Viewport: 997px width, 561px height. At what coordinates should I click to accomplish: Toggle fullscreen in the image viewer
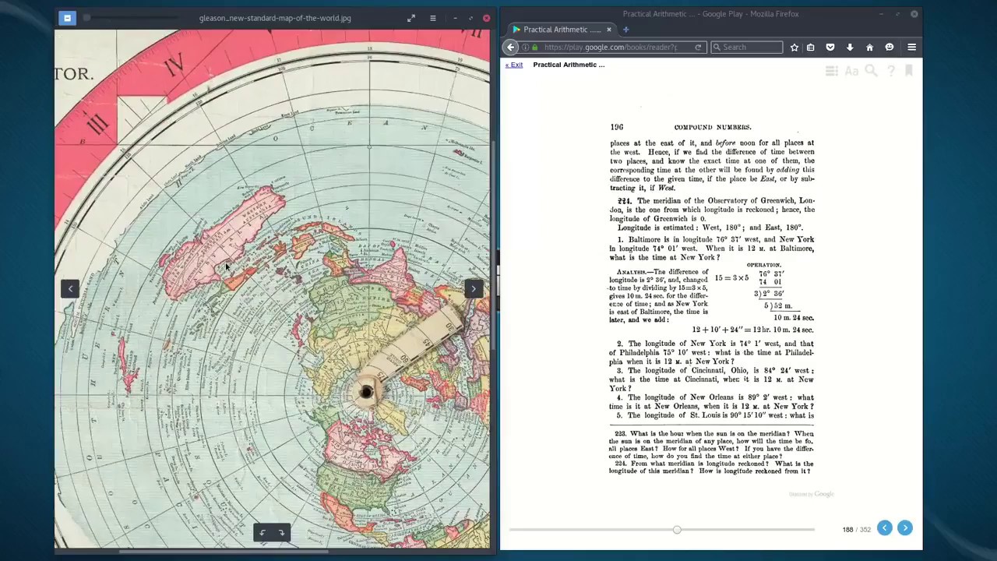(411, 18)
